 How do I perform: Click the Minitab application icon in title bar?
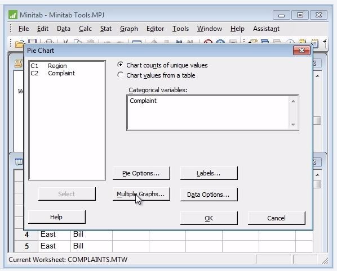(13, 15)
